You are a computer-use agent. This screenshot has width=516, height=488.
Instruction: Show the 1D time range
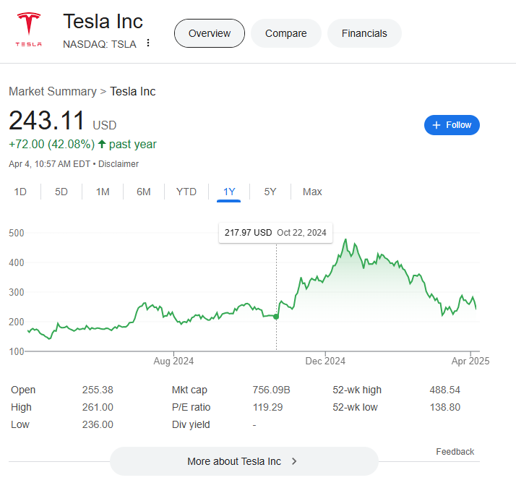20,192
